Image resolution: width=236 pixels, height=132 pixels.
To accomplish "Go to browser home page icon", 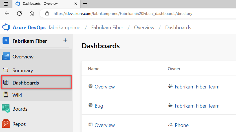I will [32, 13].
